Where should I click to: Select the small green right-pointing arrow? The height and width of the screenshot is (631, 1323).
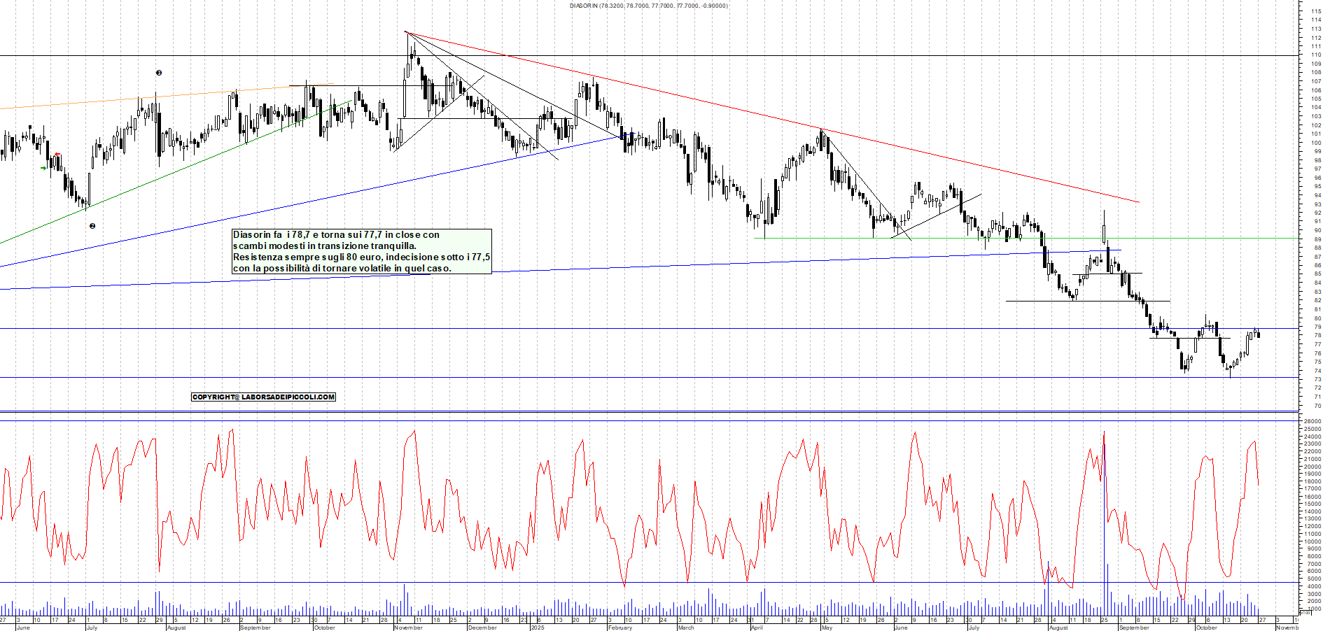pos(43,168)
